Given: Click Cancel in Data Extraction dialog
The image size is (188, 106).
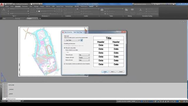Looking at the screenshot, I should coord(121,72).
